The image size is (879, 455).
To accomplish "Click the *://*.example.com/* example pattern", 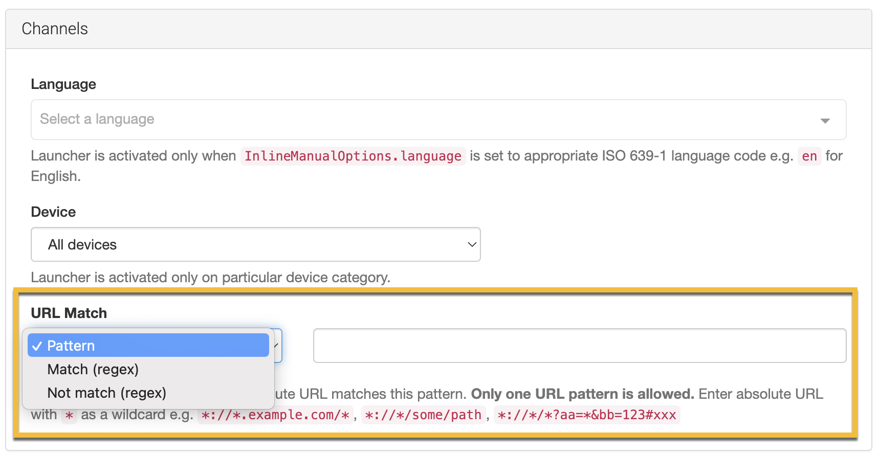I will pyautogui.click(x=275, y=415).
